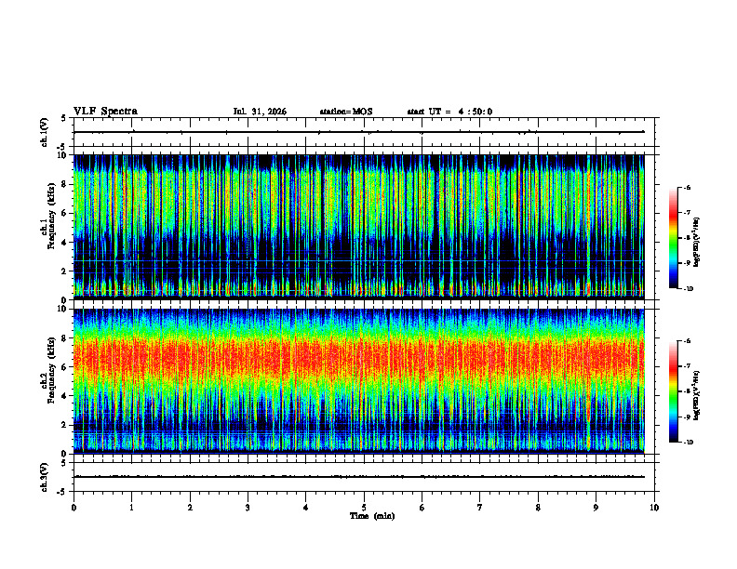The image size is (737, 569).
Task: Select the date text "Jul. 31, 2026"
Action: coord(260,112)
